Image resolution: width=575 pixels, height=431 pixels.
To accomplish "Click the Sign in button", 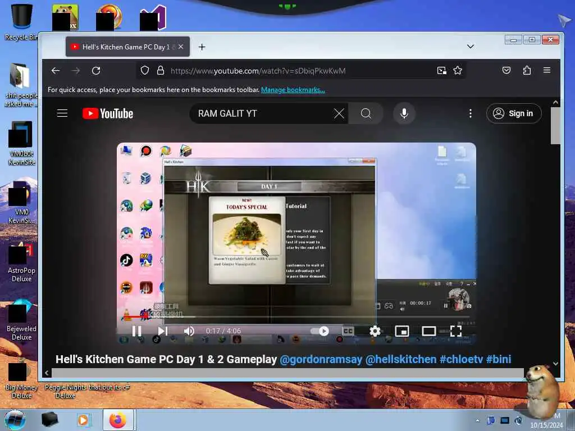I will 514,113.
